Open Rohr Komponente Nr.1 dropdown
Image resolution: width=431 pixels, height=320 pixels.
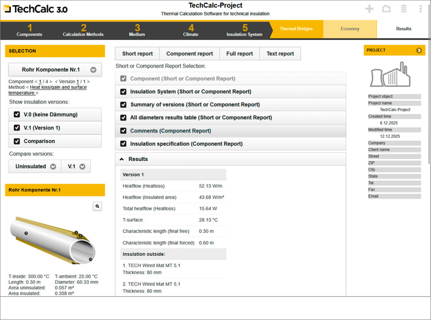[55, 70]
